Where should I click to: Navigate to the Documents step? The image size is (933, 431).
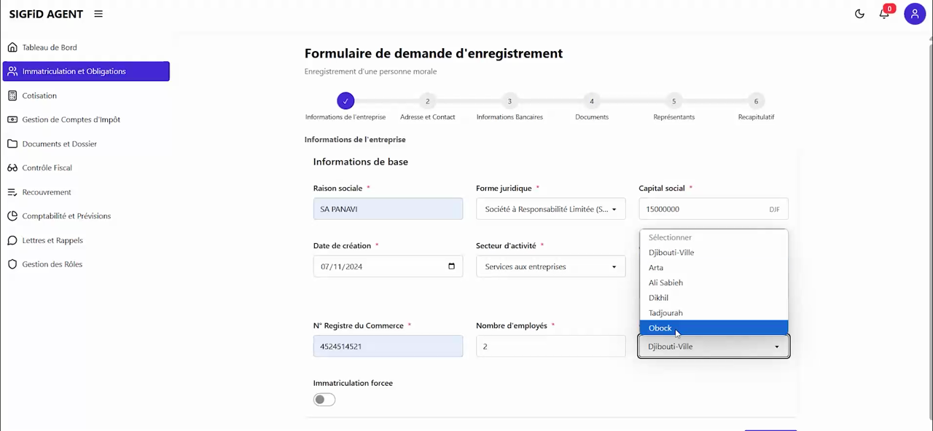591,101
